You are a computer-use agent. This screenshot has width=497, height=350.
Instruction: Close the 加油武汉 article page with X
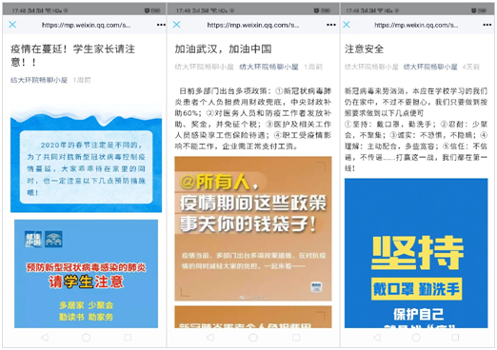click(x=176, y=25)
